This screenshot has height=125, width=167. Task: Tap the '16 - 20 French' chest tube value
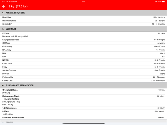click(159, 63)
